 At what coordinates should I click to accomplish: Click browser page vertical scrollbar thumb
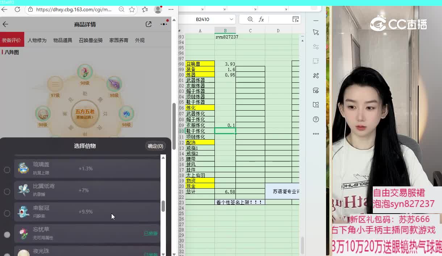click(x=174, y=125)
